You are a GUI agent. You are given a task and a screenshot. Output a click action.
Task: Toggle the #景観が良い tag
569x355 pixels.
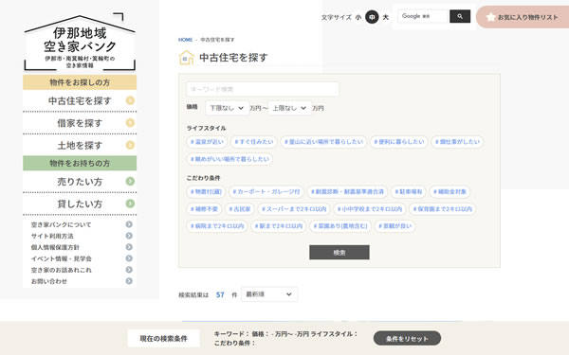395,226
